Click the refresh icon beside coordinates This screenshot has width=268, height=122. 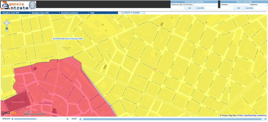tap(144, 13)
